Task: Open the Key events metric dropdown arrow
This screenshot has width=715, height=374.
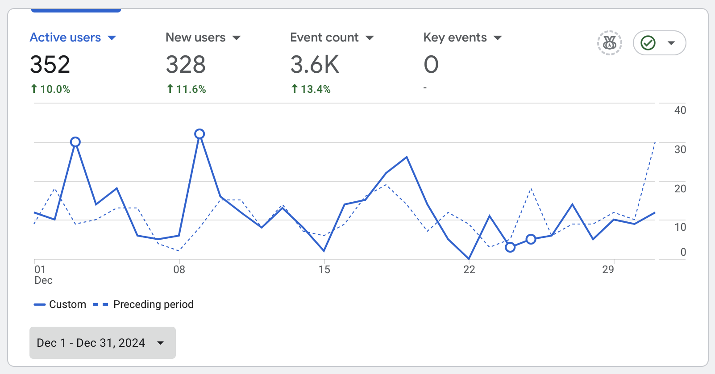Action: pyautogui.click(x=498, y=38)
